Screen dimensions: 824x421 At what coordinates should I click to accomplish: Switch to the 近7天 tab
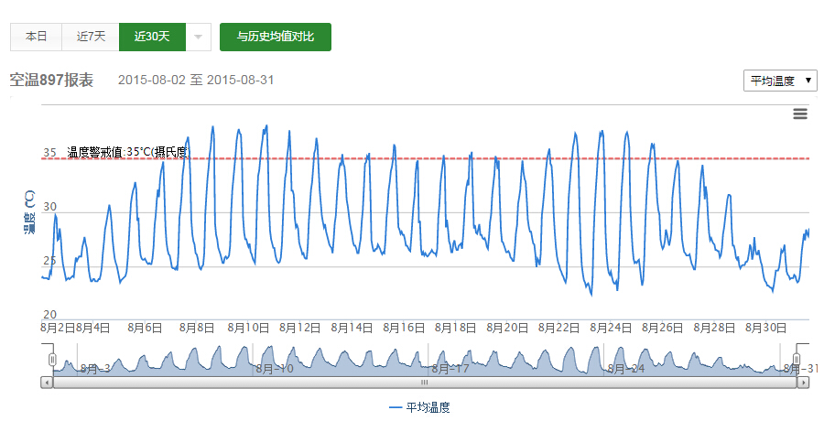pyautogui.click(x=91, y=37)
